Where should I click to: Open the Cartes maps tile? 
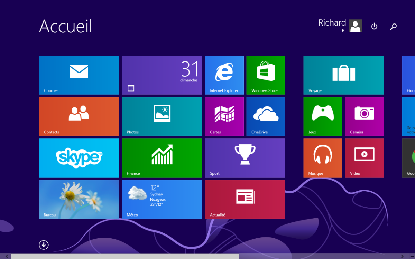[224, 116]
